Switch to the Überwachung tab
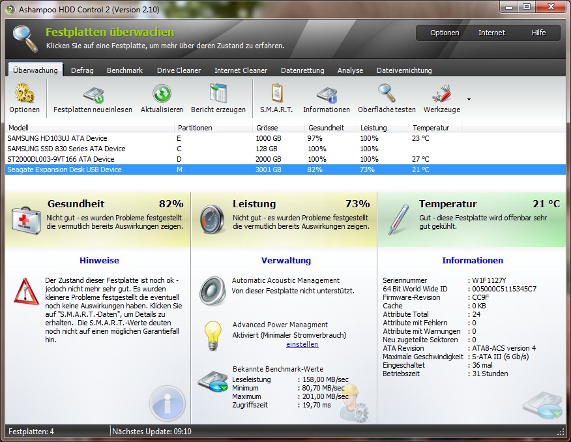Image resolution: width=571 pixels, height=442 pixels. tap(35, 70)
